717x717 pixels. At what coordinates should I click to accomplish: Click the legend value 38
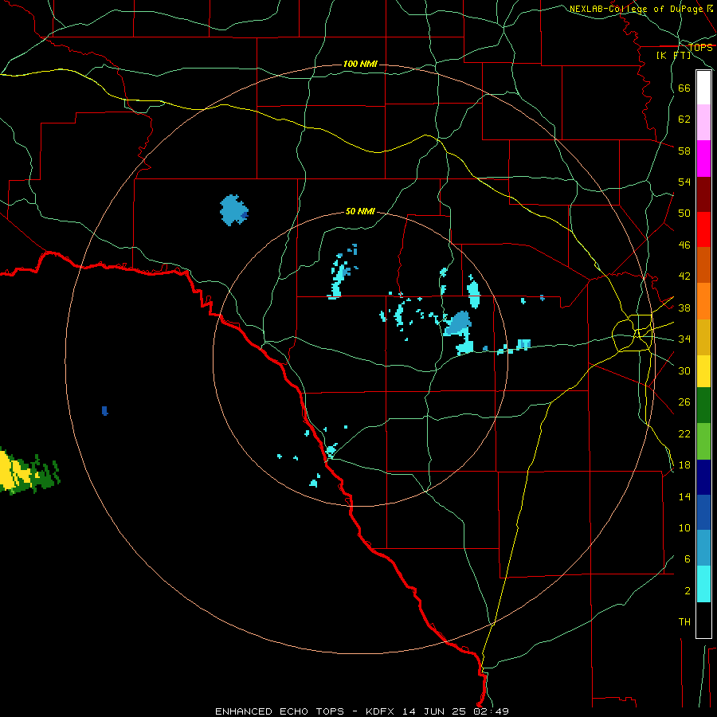684,308
